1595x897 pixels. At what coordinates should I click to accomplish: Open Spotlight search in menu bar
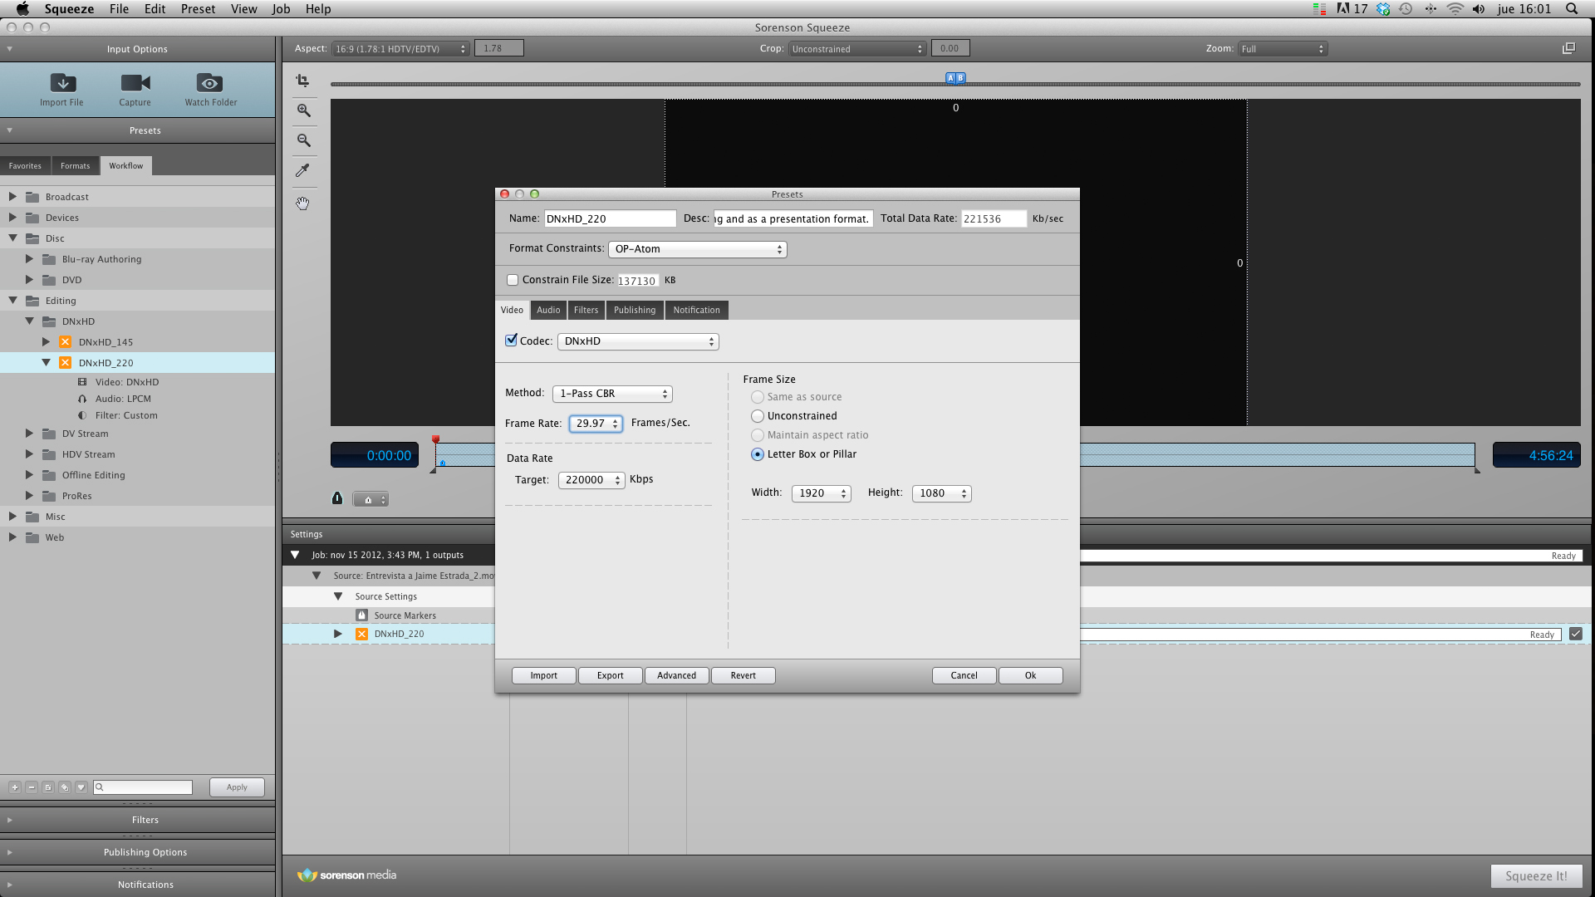(x=1572, y=9)
